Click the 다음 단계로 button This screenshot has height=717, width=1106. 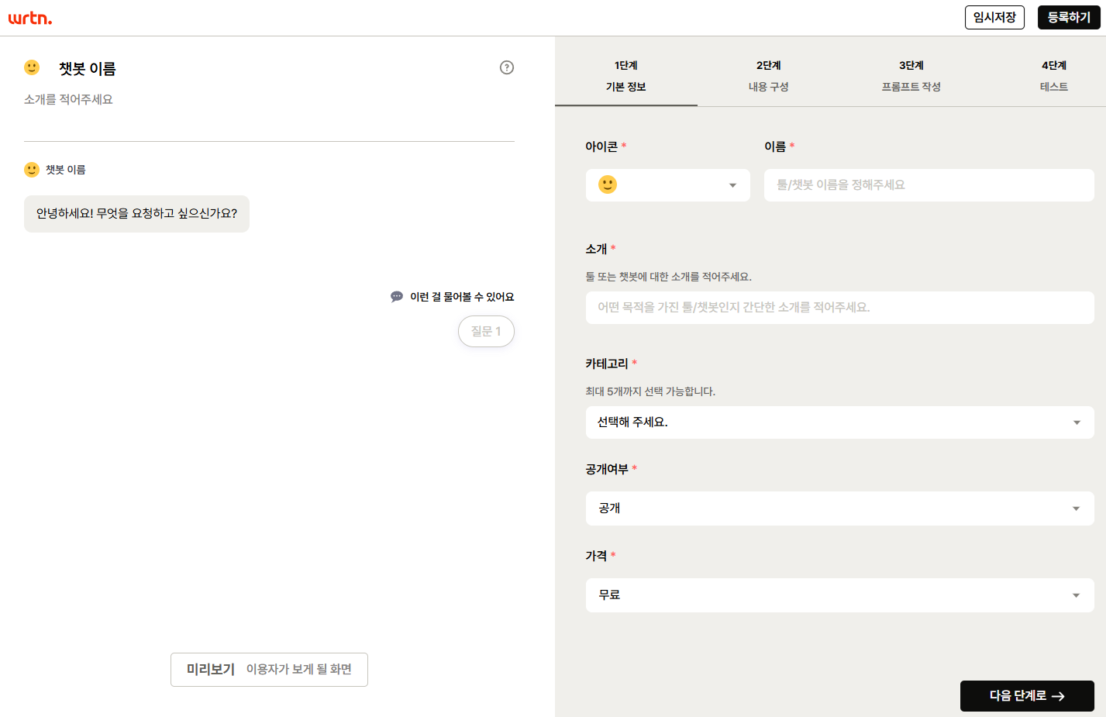point(1027,696)
